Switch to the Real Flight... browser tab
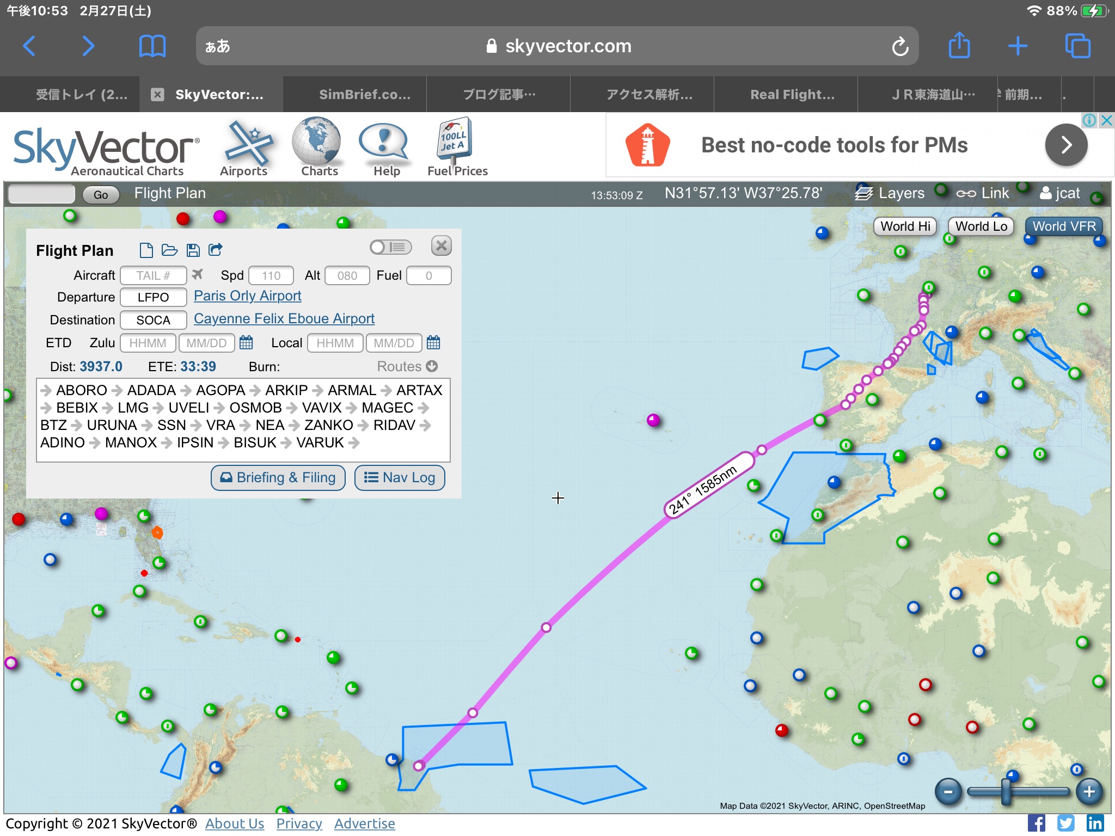This screenshot has width=1115, height=836. pyautogui.click(x=792, y=94)
